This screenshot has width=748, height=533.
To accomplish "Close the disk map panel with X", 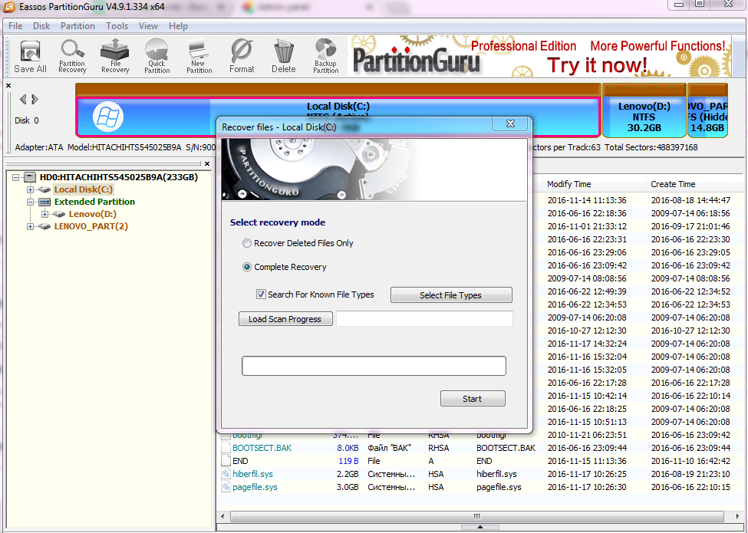I will [x=8, y=86].
